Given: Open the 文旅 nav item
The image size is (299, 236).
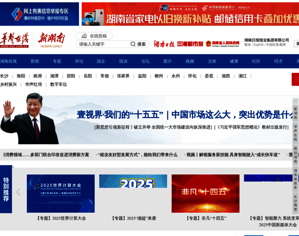Looking at the screenshot, I should pos(212,61).
